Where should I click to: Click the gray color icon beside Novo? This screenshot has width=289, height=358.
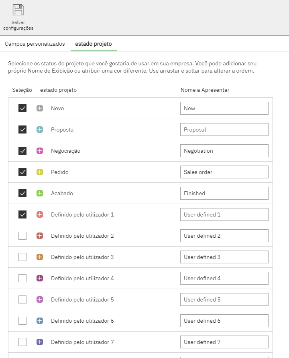[x=40, y=108]
